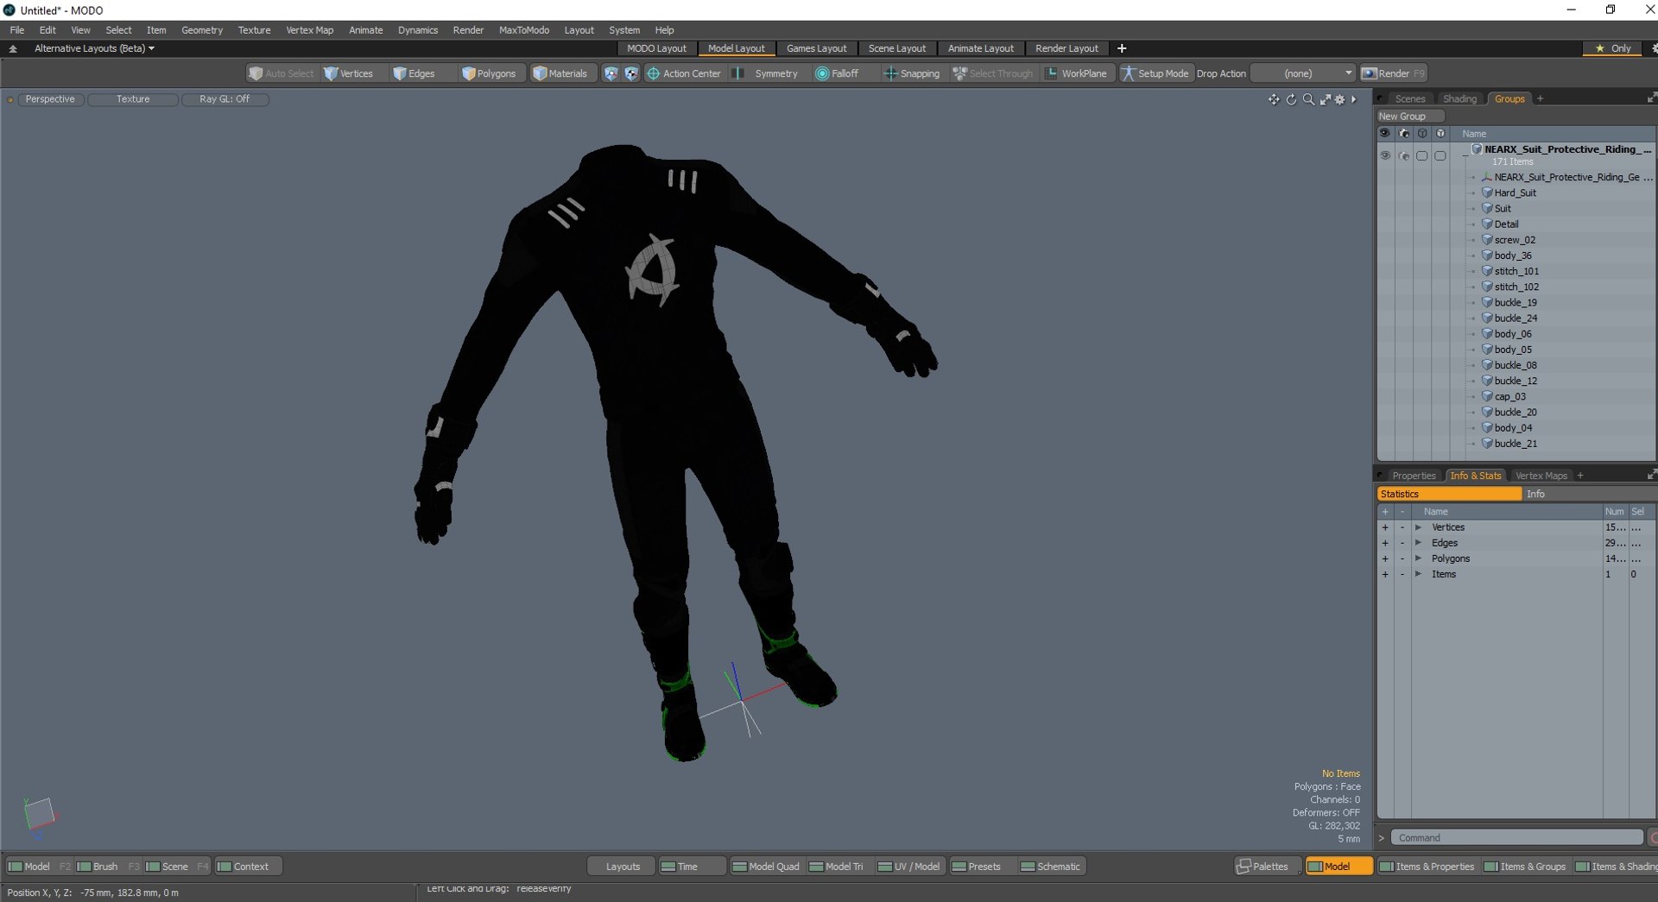This screenshot has width=1658, height=902.
Task: Click into the Command input field
Action: click(1516, 837)
